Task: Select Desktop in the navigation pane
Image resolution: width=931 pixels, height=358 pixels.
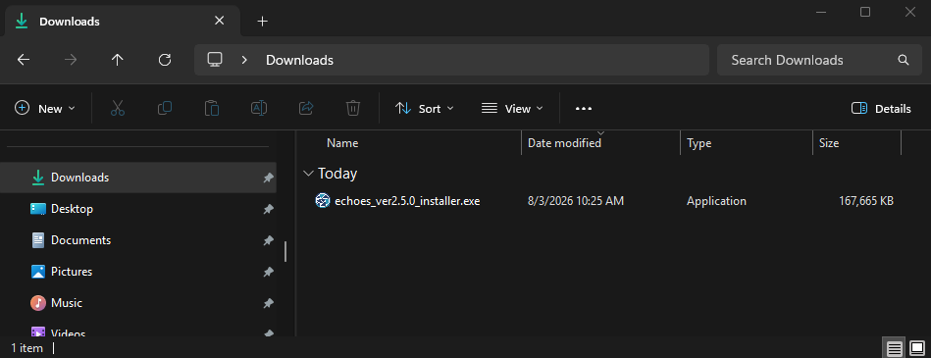Action: tap(137, 209)
